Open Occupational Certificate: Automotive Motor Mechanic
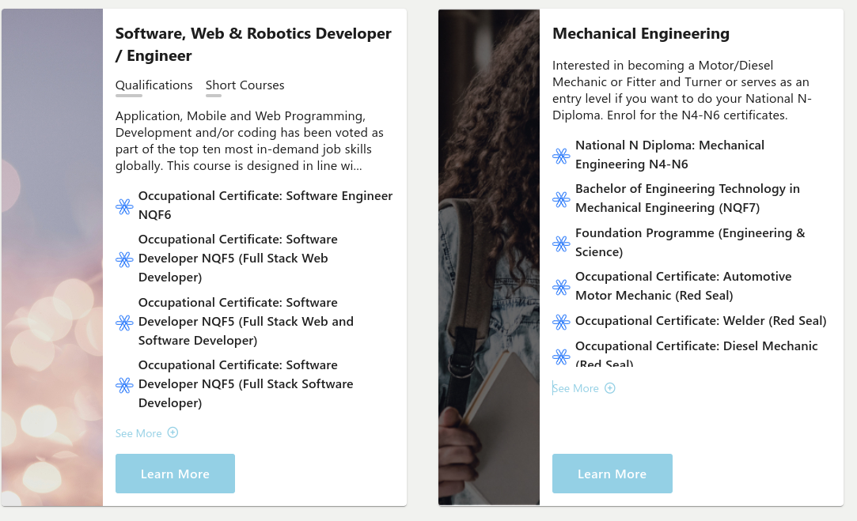857x521 pixels. [x=683, y=285]
